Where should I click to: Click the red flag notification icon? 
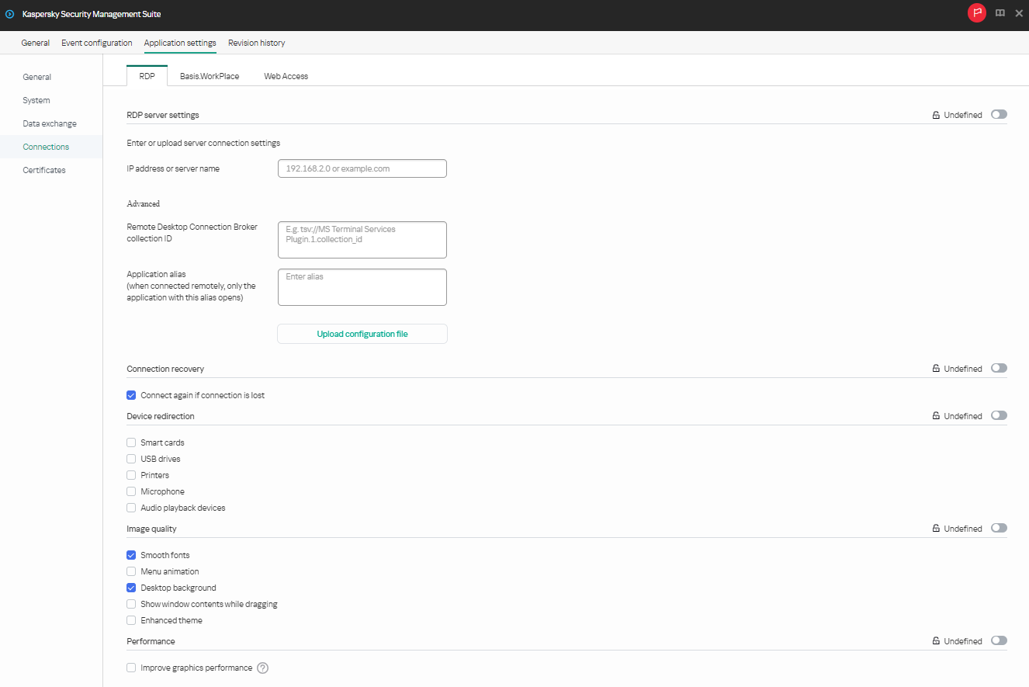[976, 13]
